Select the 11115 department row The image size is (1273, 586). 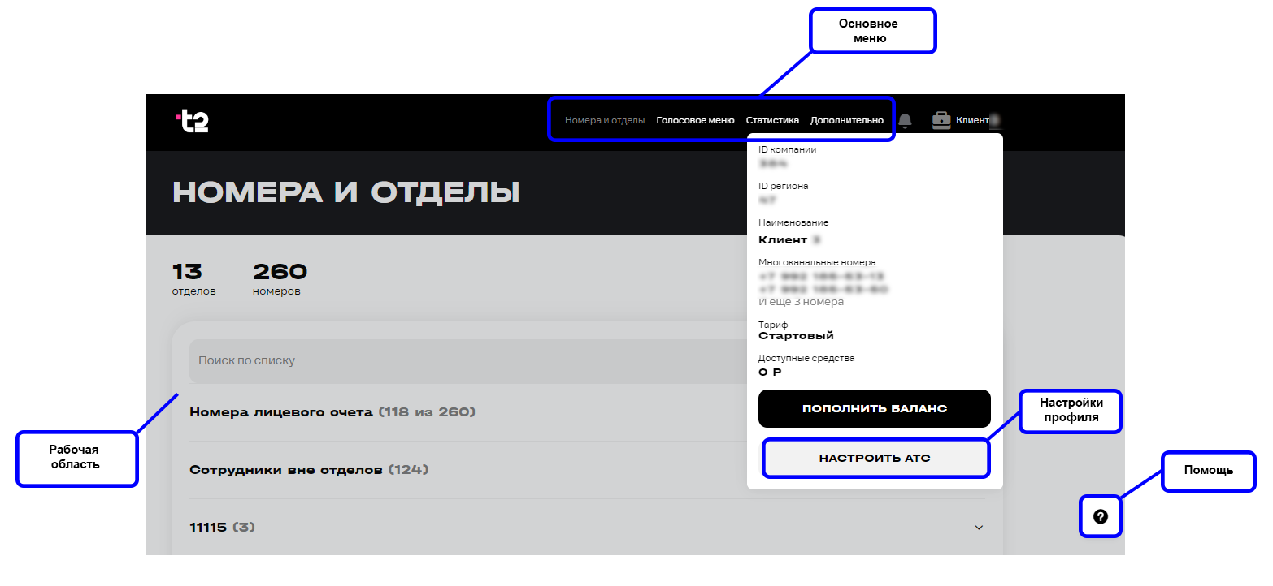click(587, 528)
